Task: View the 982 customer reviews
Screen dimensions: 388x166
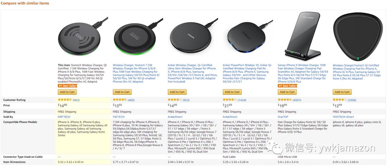Action: 76,100
